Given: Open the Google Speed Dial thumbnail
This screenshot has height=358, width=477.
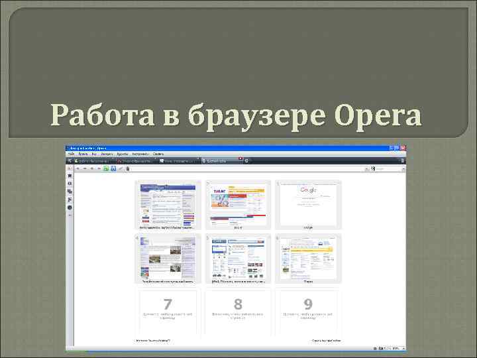Looking at the screenshot, I should (x=308, y=205).
